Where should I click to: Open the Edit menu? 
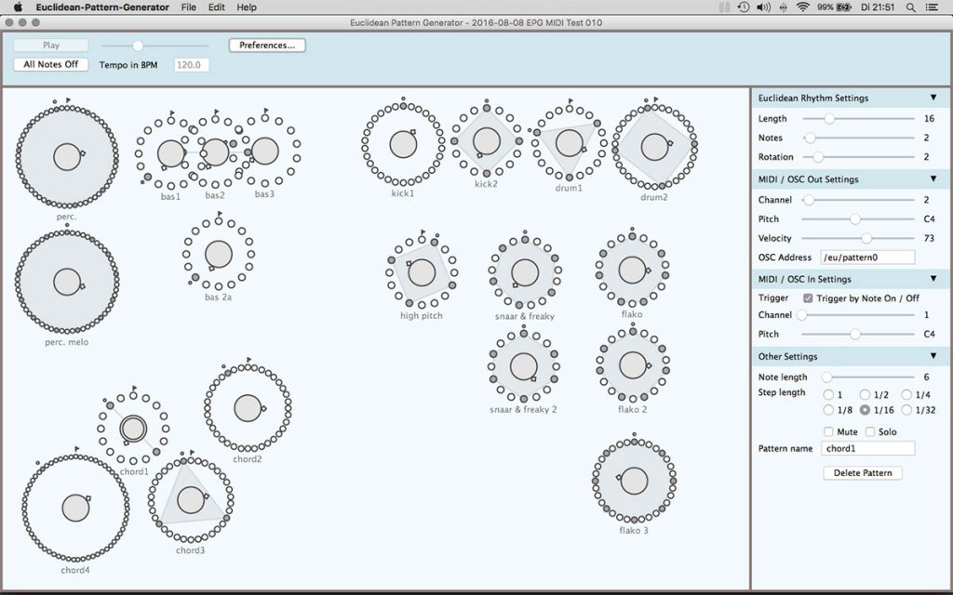216,7
